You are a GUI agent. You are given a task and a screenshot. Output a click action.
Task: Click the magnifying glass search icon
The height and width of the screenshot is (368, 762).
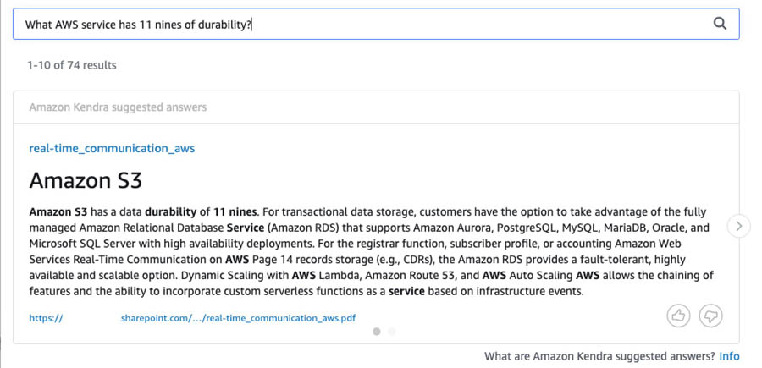(720, 24)
